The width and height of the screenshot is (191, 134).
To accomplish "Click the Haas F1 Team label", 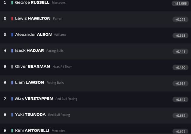I will [x=62, y=67].
